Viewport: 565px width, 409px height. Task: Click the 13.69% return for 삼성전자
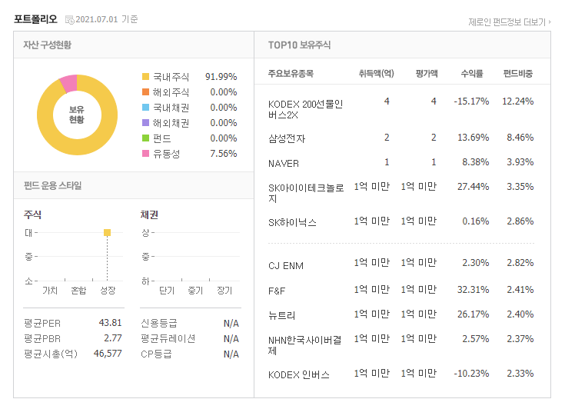[473, 138]
